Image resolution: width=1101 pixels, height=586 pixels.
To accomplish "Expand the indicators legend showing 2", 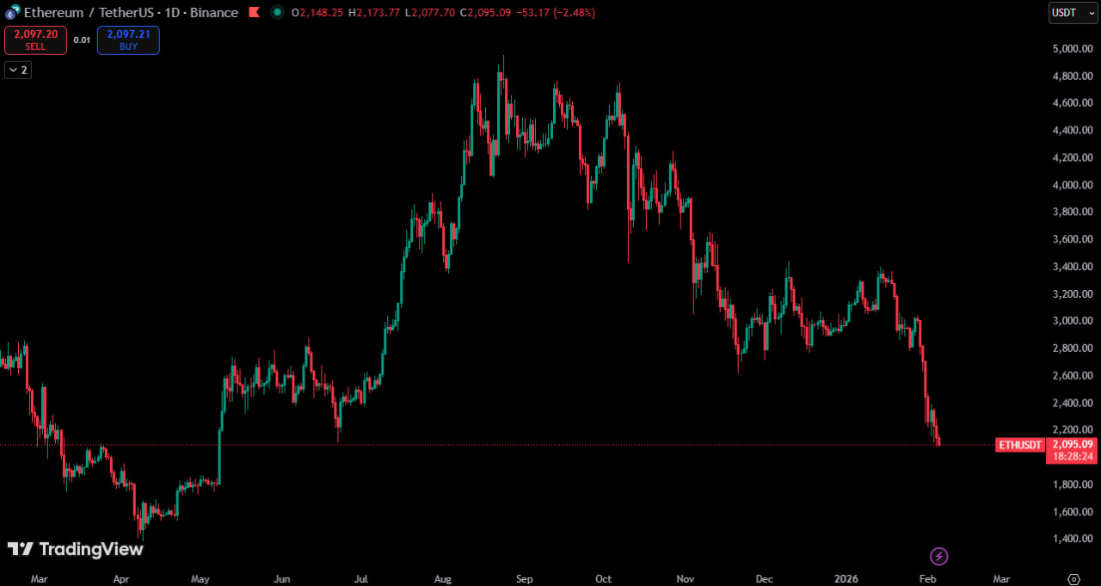I will pyautogui.click(x=18, y=70).
